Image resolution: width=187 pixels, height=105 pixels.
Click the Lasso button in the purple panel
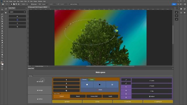coord(152,80)
